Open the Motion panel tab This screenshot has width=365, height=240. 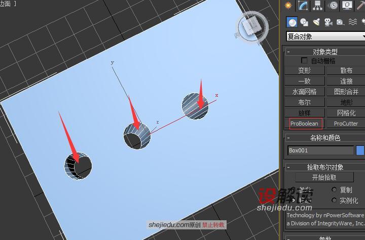tap(333, 6)
